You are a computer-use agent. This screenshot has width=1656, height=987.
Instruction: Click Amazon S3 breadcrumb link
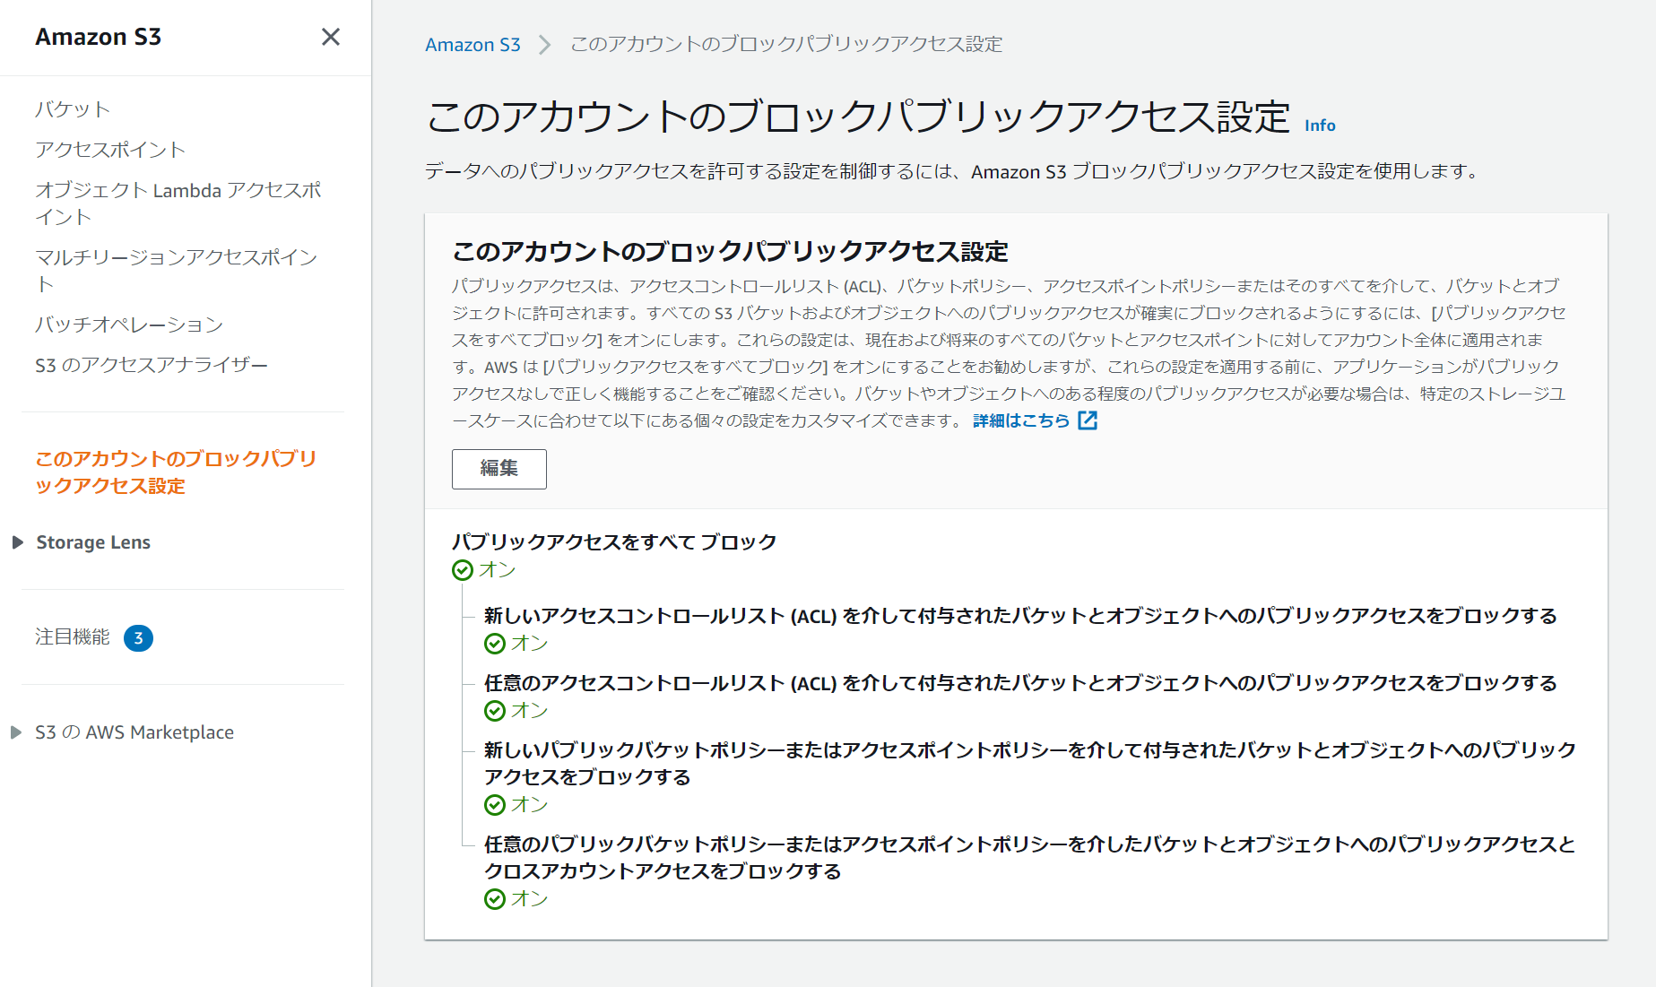click(x=473, y=44)
